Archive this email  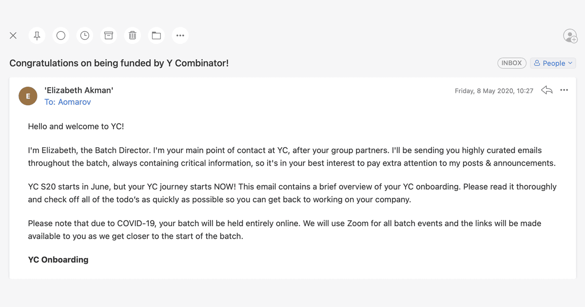coord(109,36)
